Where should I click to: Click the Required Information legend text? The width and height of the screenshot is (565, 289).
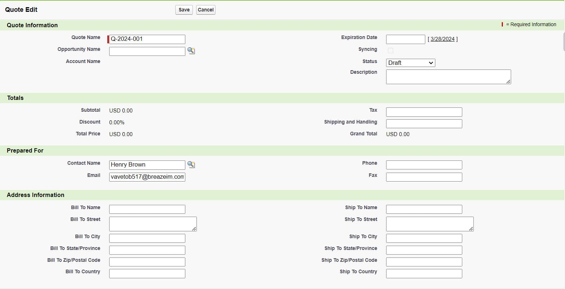pyautogui.click(x=531, y=24)
